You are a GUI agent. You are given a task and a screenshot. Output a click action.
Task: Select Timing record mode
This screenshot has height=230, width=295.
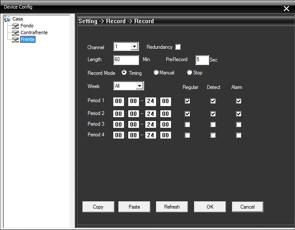(124, 72)
